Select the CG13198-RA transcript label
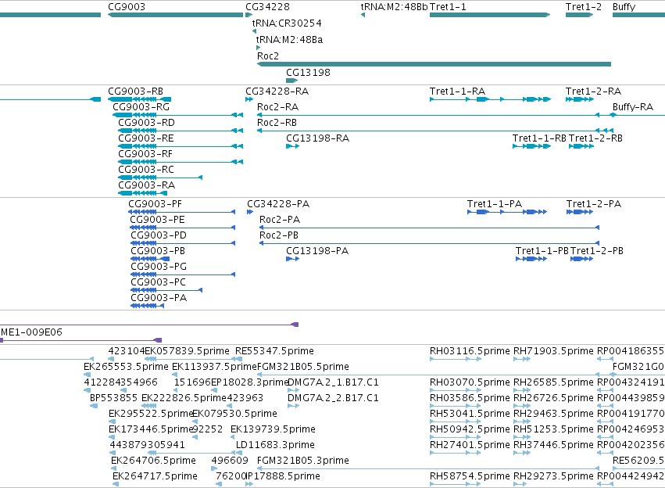This screenshot has height=488, width=665. point(318,138)
